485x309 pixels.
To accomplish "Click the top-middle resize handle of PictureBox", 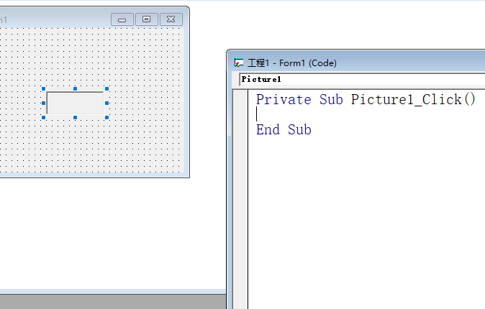I will 76,89.
